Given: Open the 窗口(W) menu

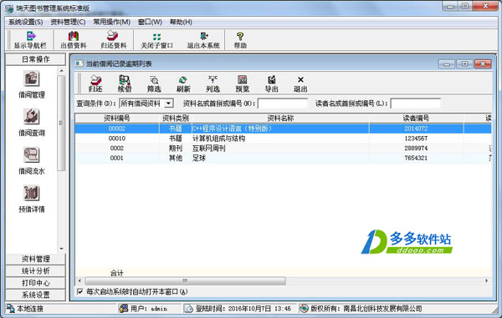Looking at the screenshot, I should (150, 22).
